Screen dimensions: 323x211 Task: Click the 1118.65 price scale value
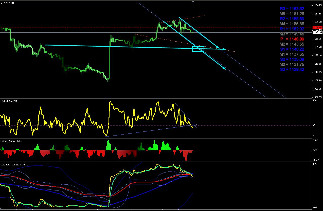pos(317,64)
